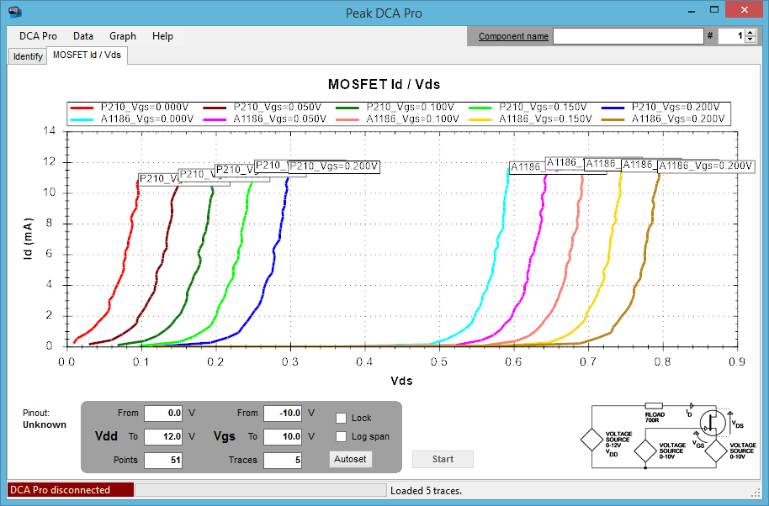This screenshot has width=769, height=506.
Task: Click the yellow A1186_Vgs=0.150V legend swatch
Action: [480, 119]
